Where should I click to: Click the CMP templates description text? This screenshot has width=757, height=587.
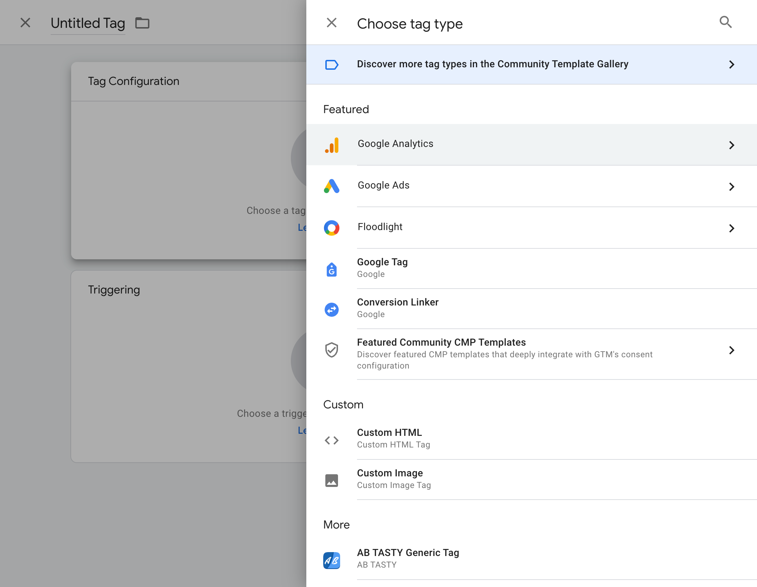coord(505,360)
